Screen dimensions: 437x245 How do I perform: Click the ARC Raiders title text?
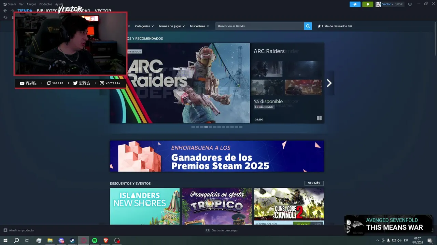(x=269, y=51)
